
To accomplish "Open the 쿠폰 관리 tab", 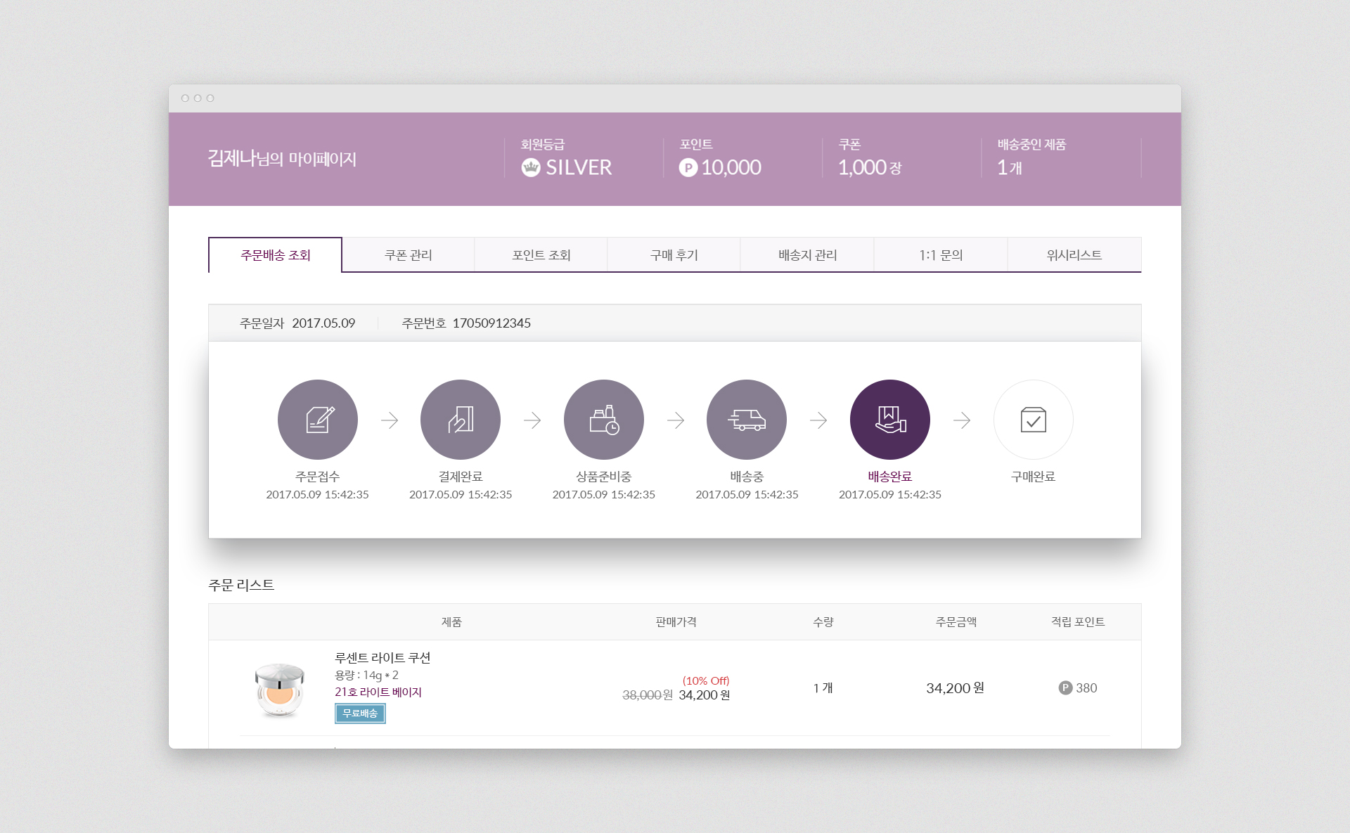I will pyautogui.click(x=408, y=255).
